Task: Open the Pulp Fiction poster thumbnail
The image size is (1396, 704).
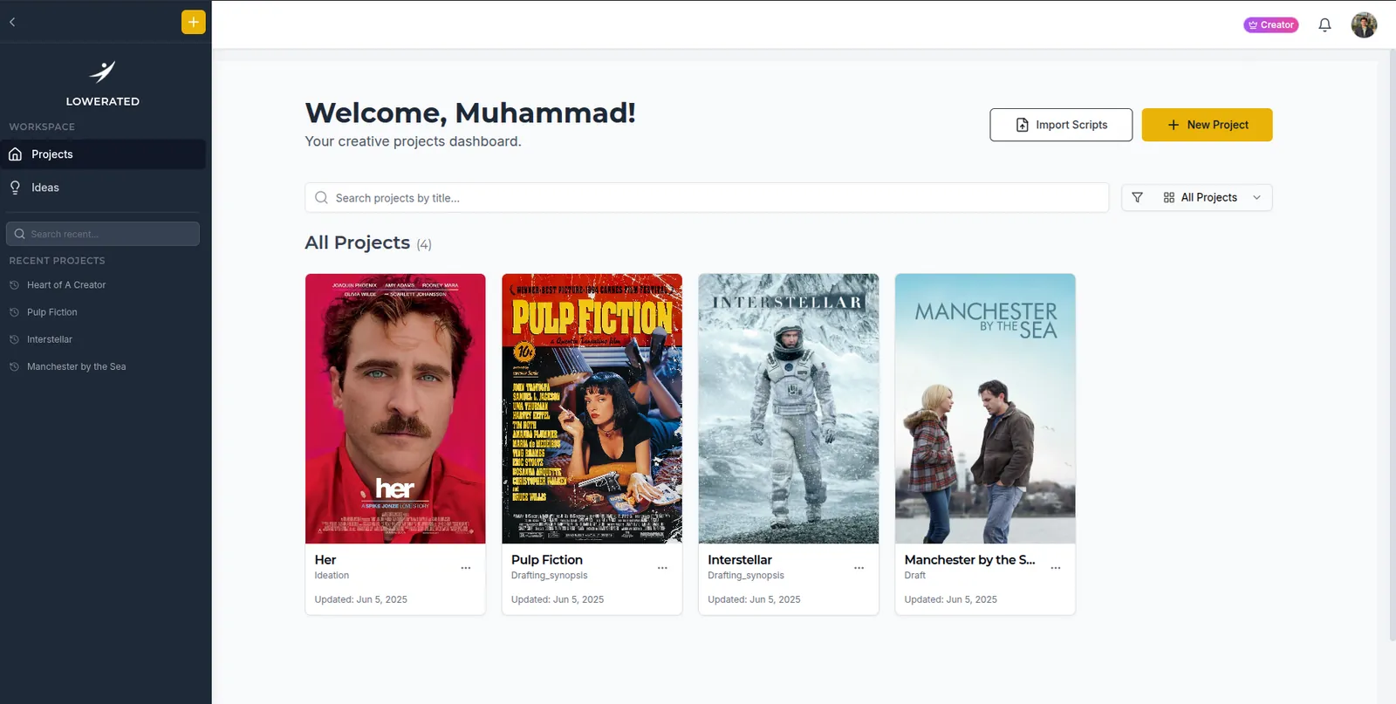Action: point(592,408)
